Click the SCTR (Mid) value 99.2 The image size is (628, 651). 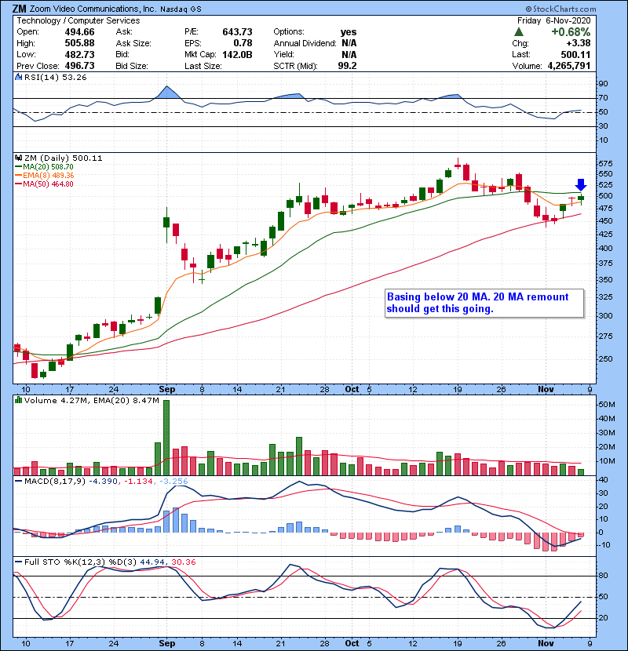point(348,66)
